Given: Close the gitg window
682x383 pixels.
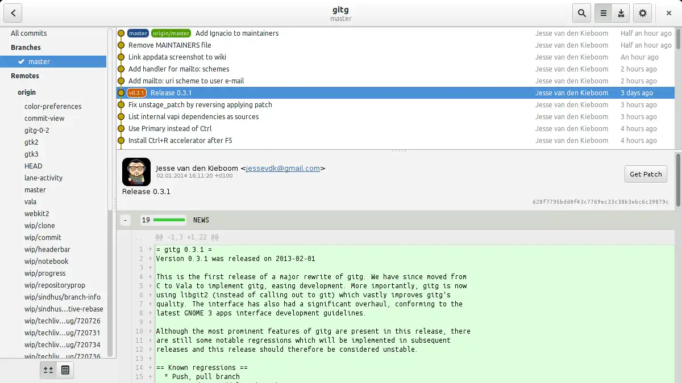Looking at the screenshot, I should pyautogui.click(x=669, y=13).
